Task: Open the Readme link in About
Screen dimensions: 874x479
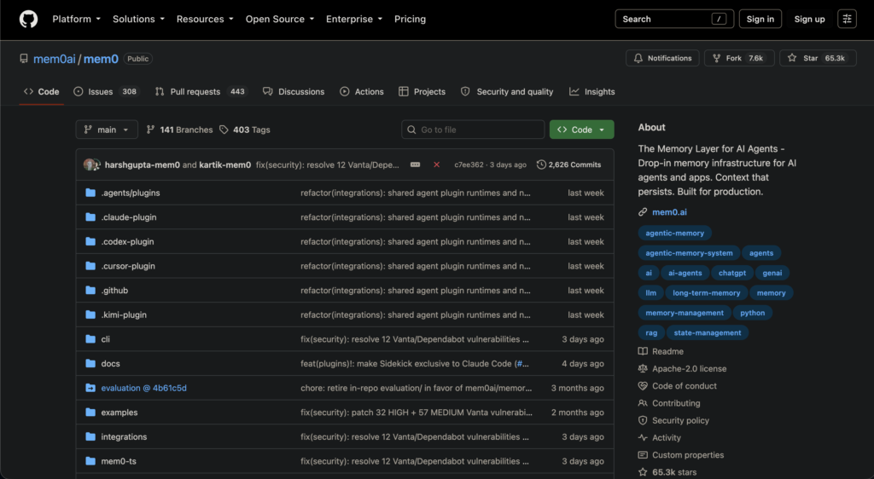Action: tap(661, 352)
